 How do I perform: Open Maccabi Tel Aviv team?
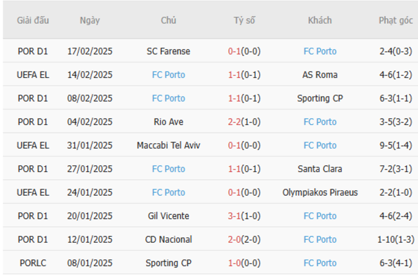pyautogui.click(x=168, y=146)
